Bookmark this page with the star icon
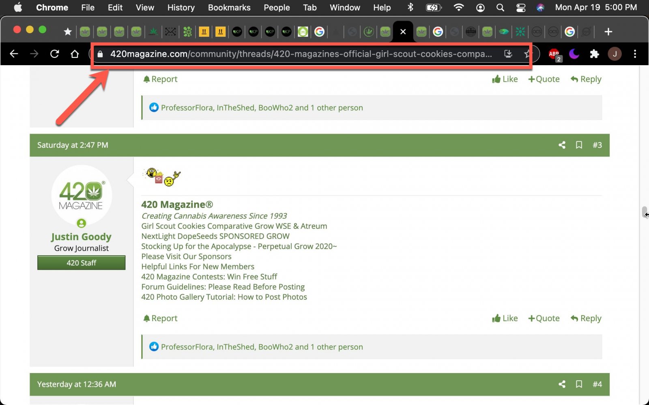The width and height of the screenshot is (649, 405). [x=527, y=54]
